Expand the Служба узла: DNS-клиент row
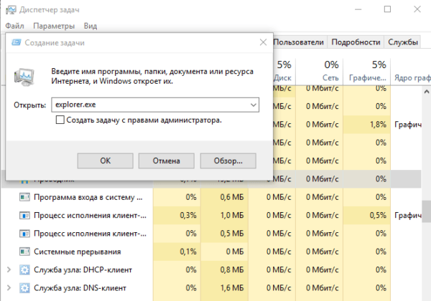 point(9,288)
